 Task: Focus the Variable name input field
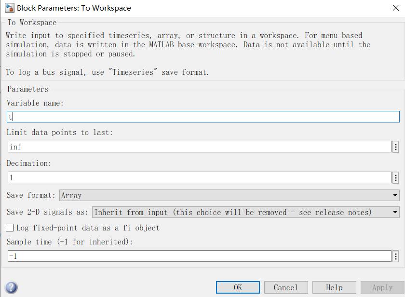click(203, 117)
